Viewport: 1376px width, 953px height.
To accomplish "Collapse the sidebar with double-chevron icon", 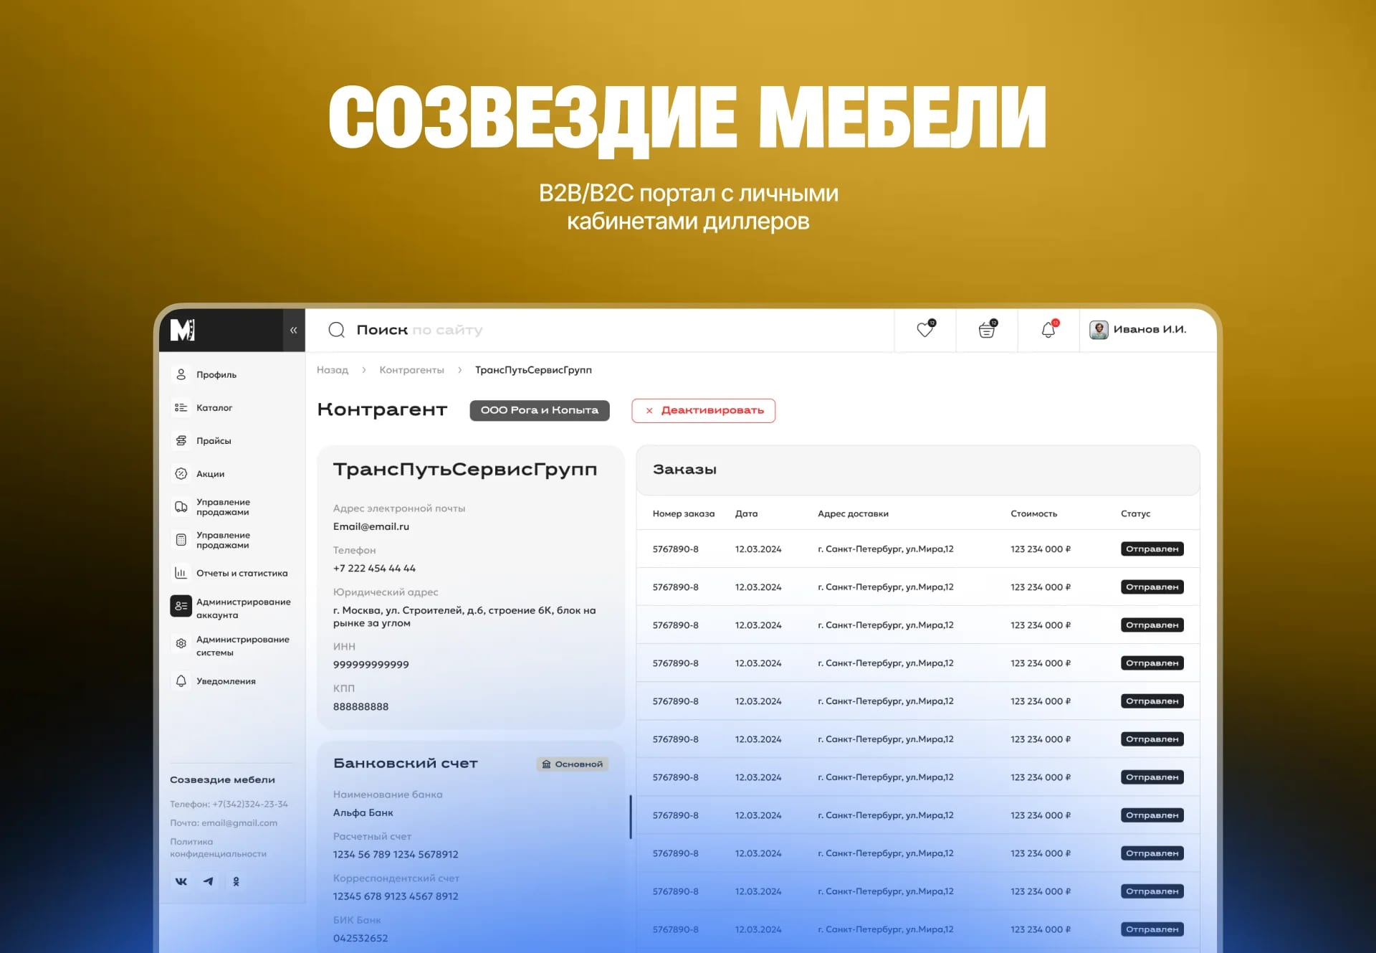I will coord(293,330).
